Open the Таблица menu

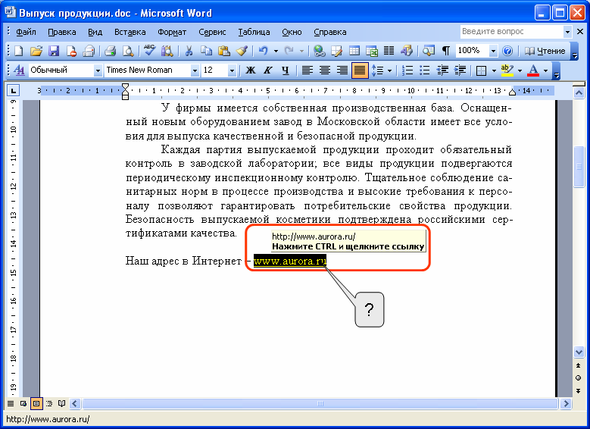tap(254, 32)
